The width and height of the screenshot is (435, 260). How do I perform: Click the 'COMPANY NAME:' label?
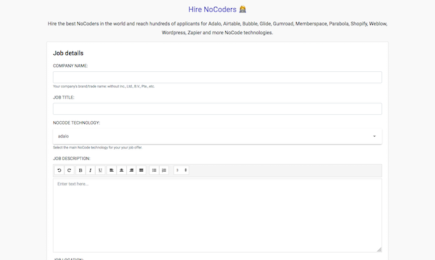71,66
